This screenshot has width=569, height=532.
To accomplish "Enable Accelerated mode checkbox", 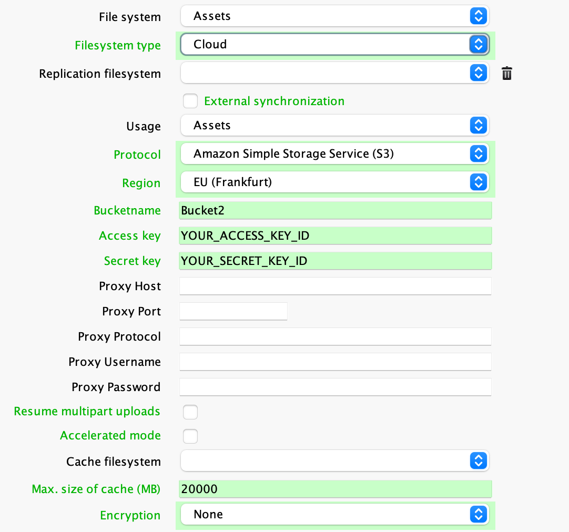I will [190, 436].
